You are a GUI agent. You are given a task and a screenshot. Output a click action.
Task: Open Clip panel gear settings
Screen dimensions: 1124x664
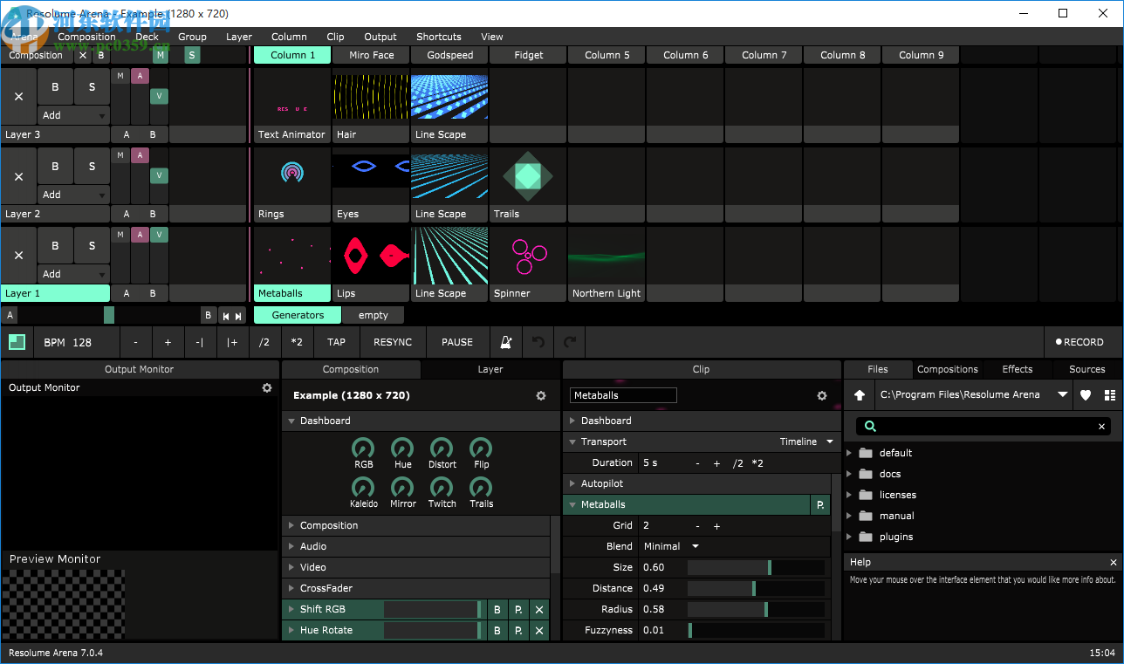point(821,396)
